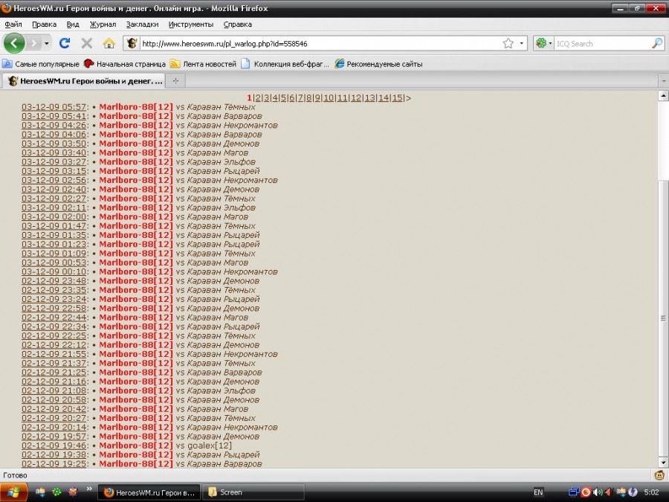Viewport: 669px width, 502px height.
Task: Click the volume speaker tray icon
Action: click(x=598, y=492)
